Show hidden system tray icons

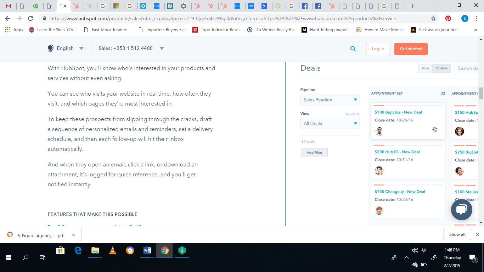click(x=406, y=257)
